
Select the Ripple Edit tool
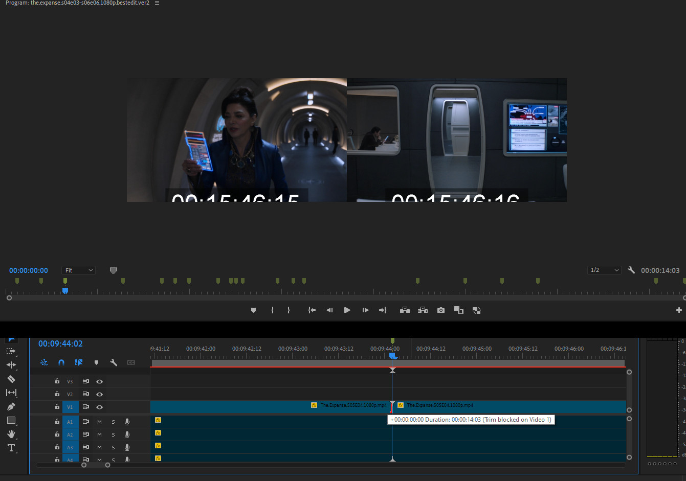click(x=11, y=365)
